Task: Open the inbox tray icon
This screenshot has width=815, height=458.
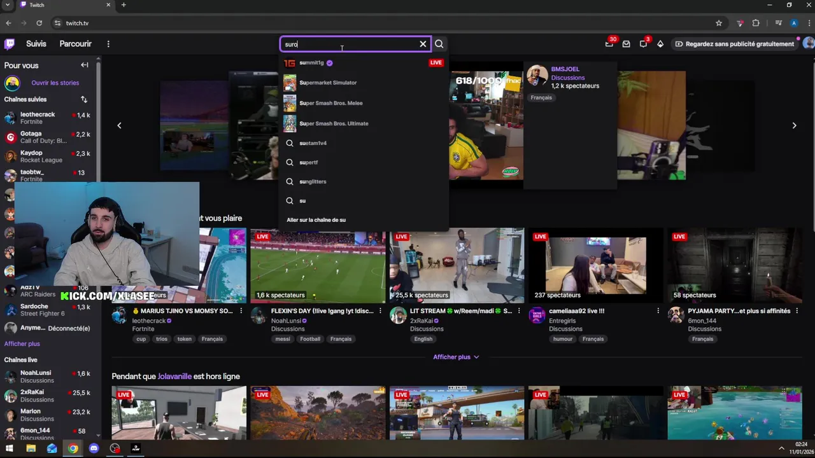Action: tap(627, 44)
